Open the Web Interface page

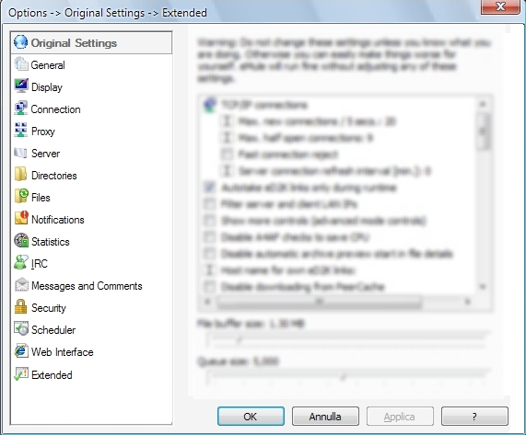(x=63, y=352)
